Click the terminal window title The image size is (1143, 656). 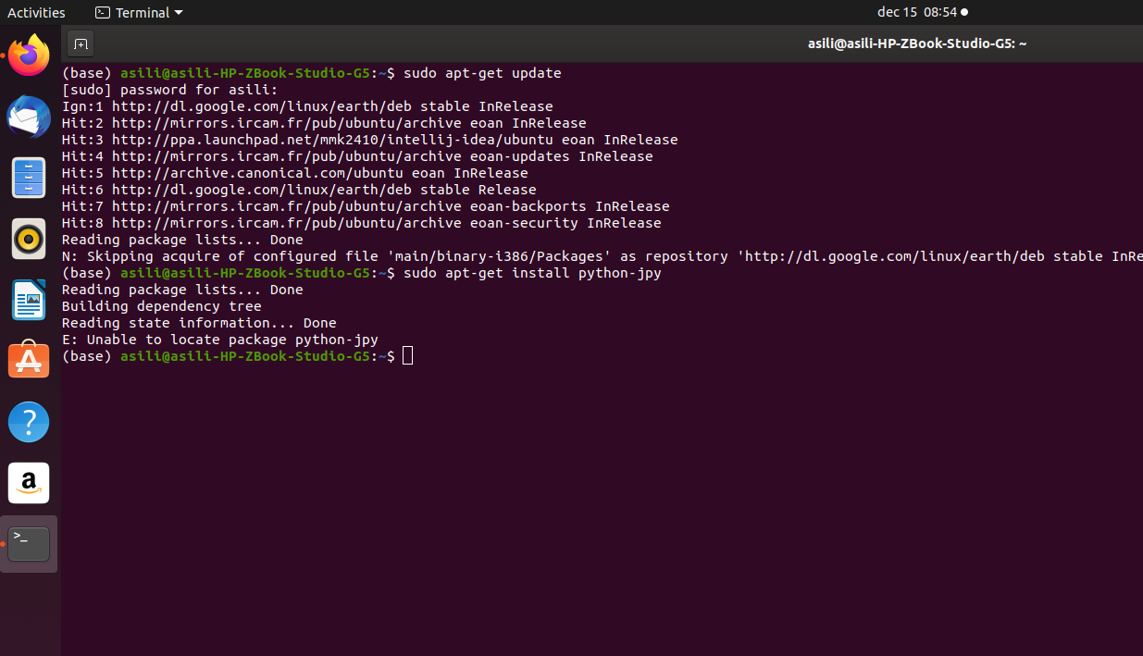(x=917, y=43)
